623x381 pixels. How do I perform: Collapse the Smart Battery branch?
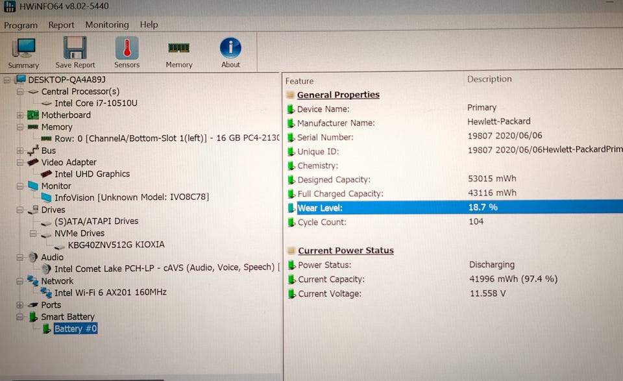(x=20, y=317)
